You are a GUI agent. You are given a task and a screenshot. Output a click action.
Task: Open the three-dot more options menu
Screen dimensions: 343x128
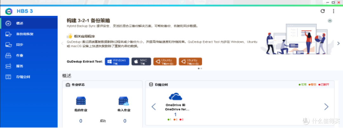click(x=333, y=11)
